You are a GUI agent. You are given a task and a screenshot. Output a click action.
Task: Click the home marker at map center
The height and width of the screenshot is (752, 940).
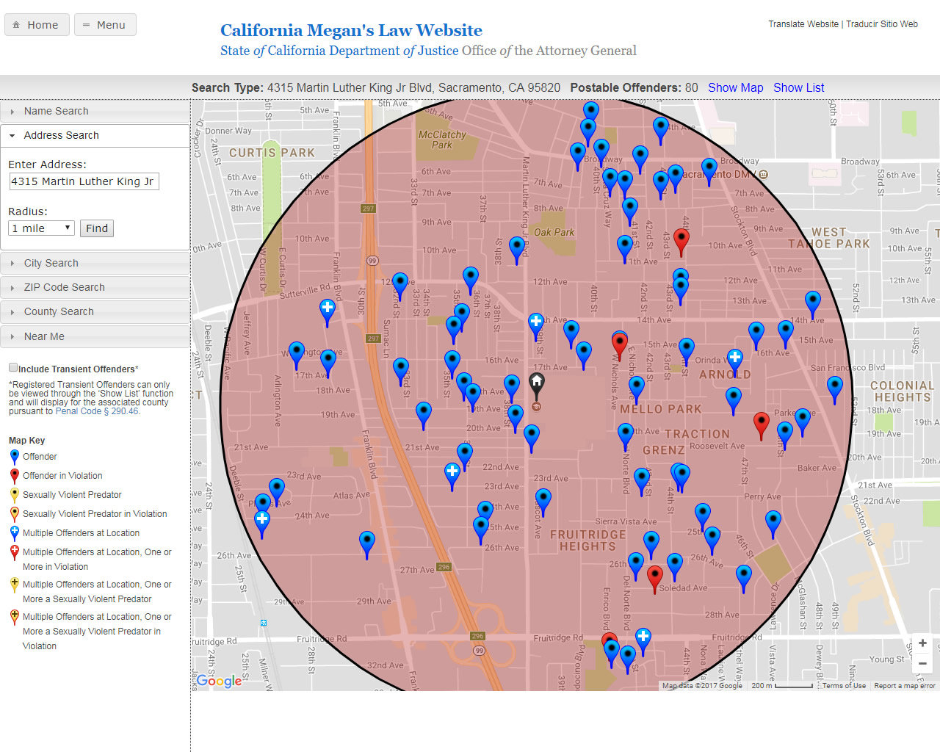click(x=537, y=386)
